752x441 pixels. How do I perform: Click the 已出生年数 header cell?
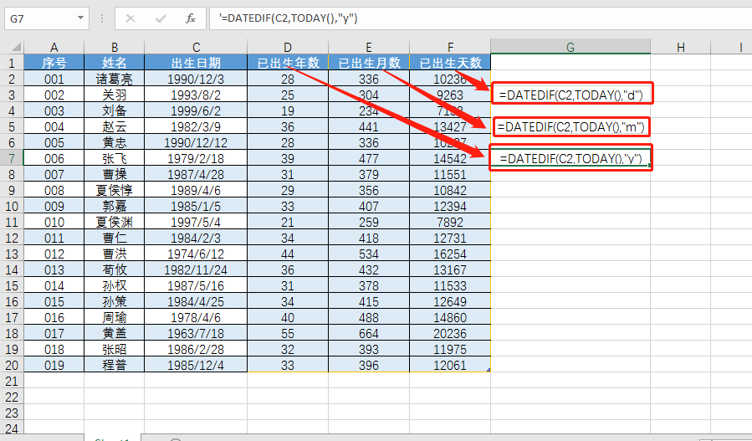pyautogui.click(x=287, y=63)
